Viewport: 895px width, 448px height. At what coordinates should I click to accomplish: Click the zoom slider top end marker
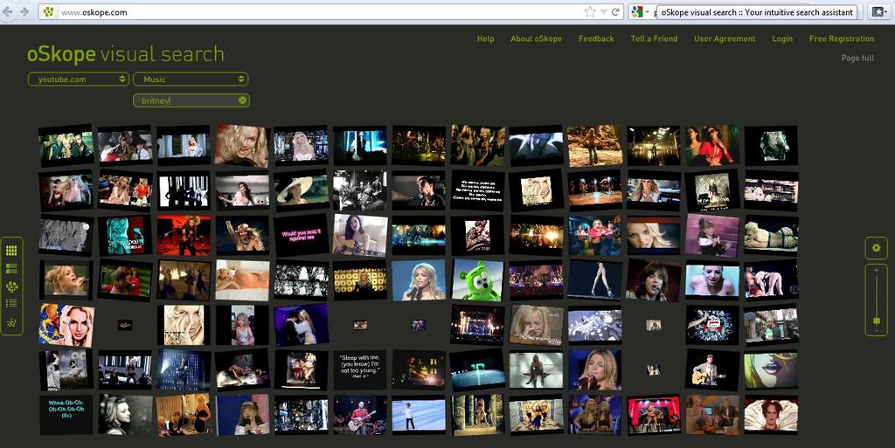877,268
